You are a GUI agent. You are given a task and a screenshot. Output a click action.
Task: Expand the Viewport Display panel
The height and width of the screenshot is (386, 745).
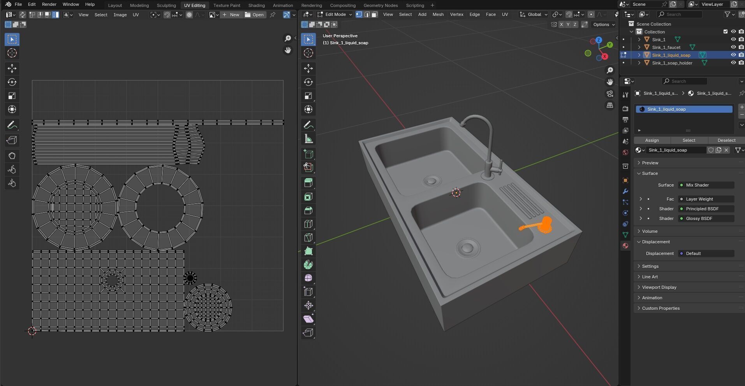(659, 287)
